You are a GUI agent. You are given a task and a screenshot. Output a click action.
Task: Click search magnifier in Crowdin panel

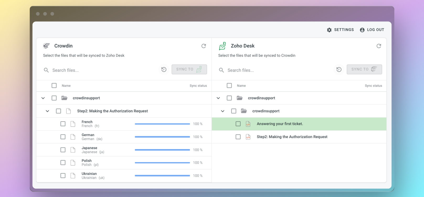tap(46, 70)
